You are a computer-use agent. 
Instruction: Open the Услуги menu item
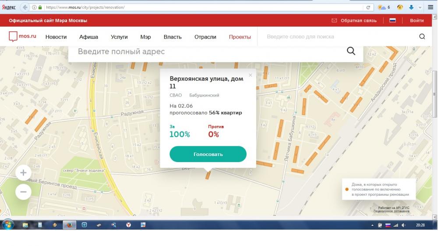(x=119, y=37)
